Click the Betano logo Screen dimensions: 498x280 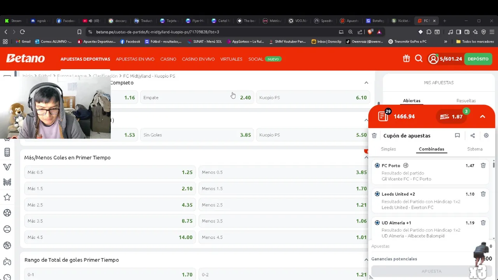point(25,59)
